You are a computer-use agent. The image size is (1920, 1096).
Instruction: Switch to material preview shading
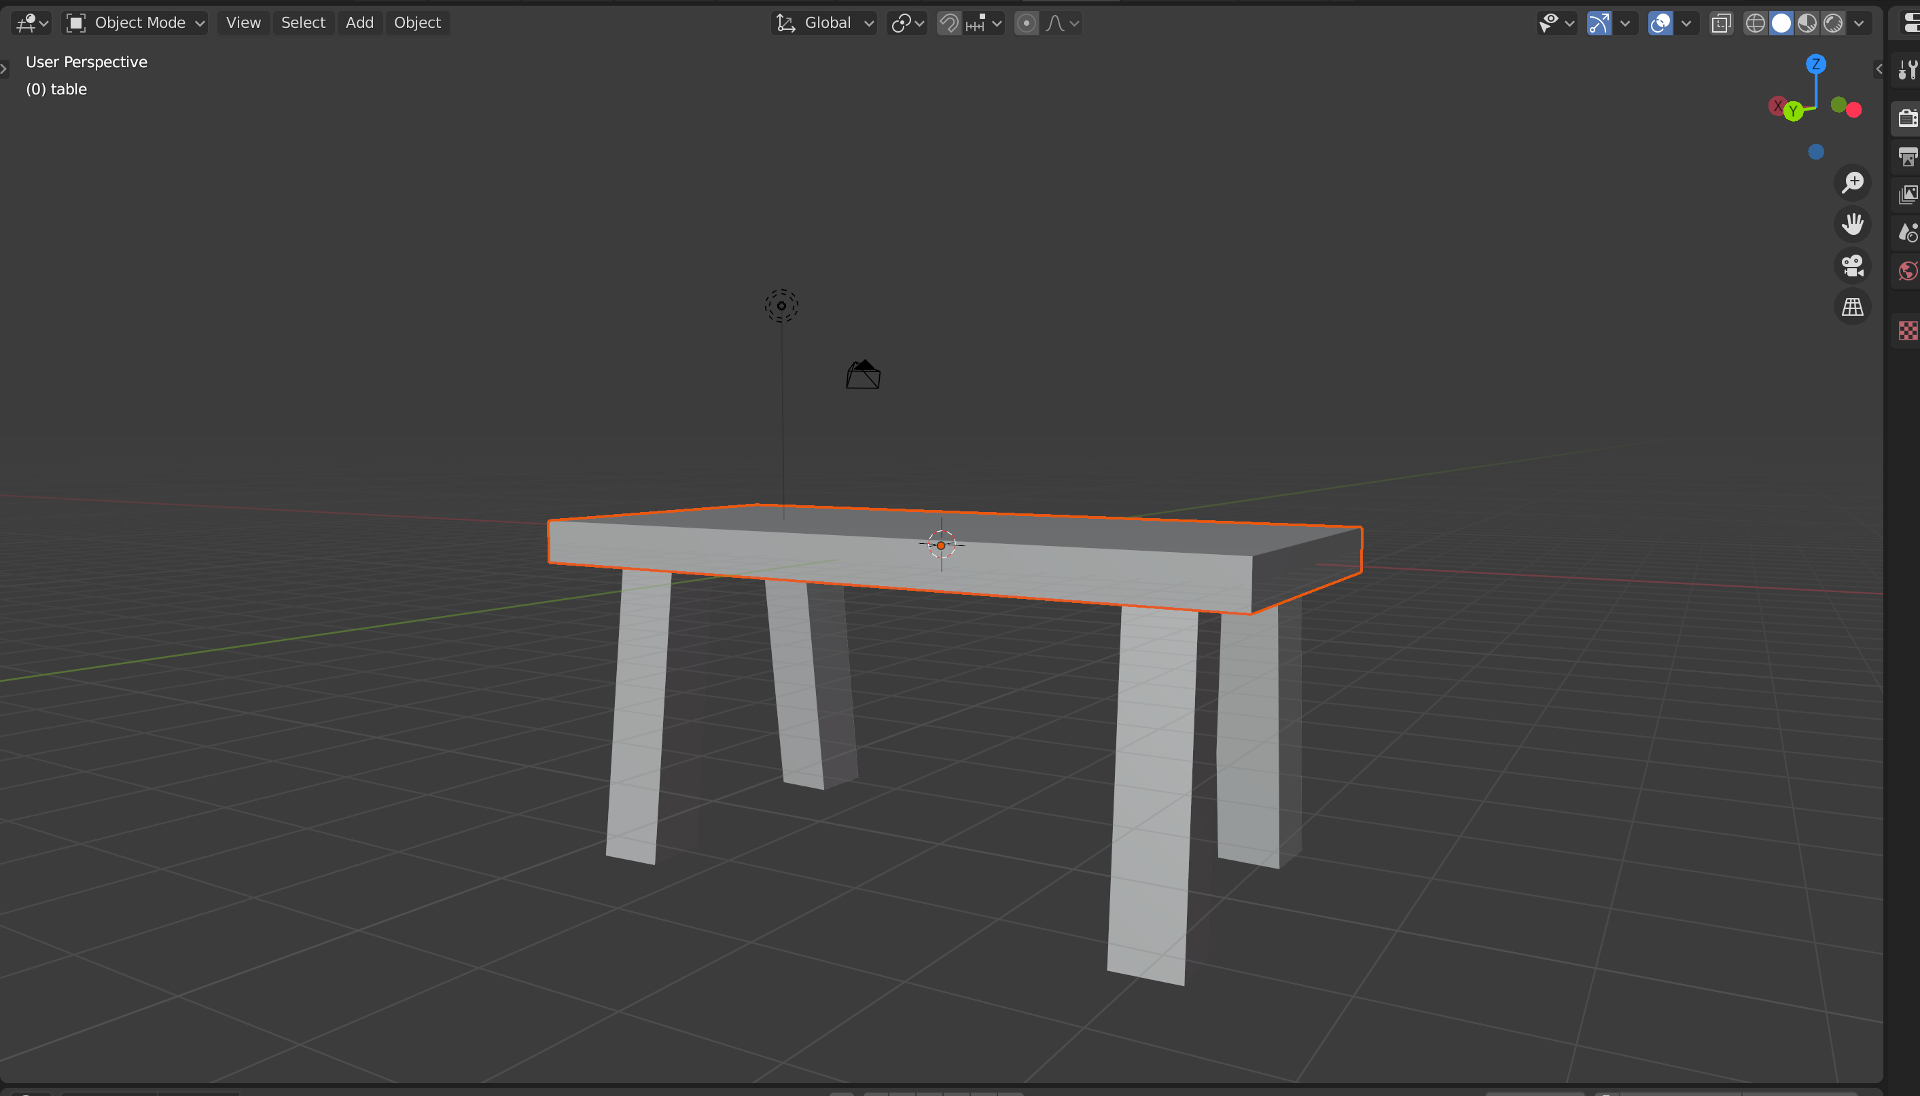click(x=1807, y=23)
